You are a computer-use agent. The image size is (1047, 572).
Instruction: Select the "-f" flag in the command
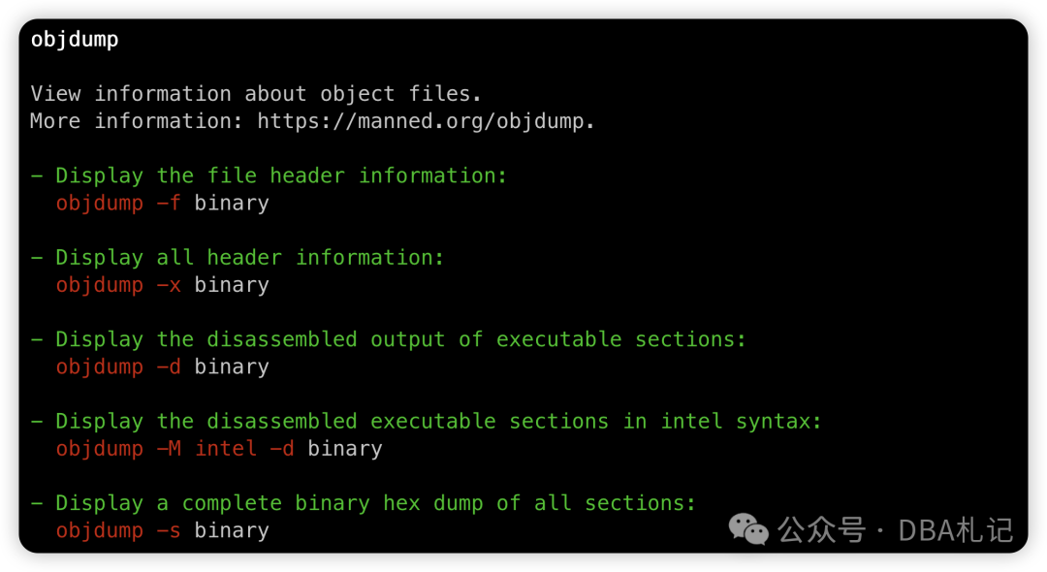[x=169, y=204]
